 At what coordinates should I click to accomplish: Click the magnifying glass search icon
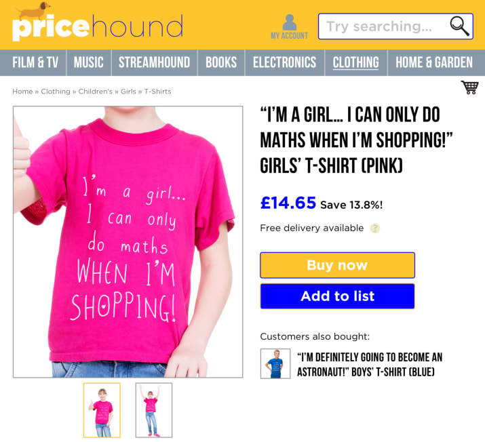tap(460, 26)
